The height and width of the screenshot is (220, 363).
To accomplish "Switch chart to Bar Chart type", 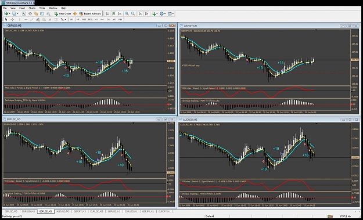I will click(107, 14).
